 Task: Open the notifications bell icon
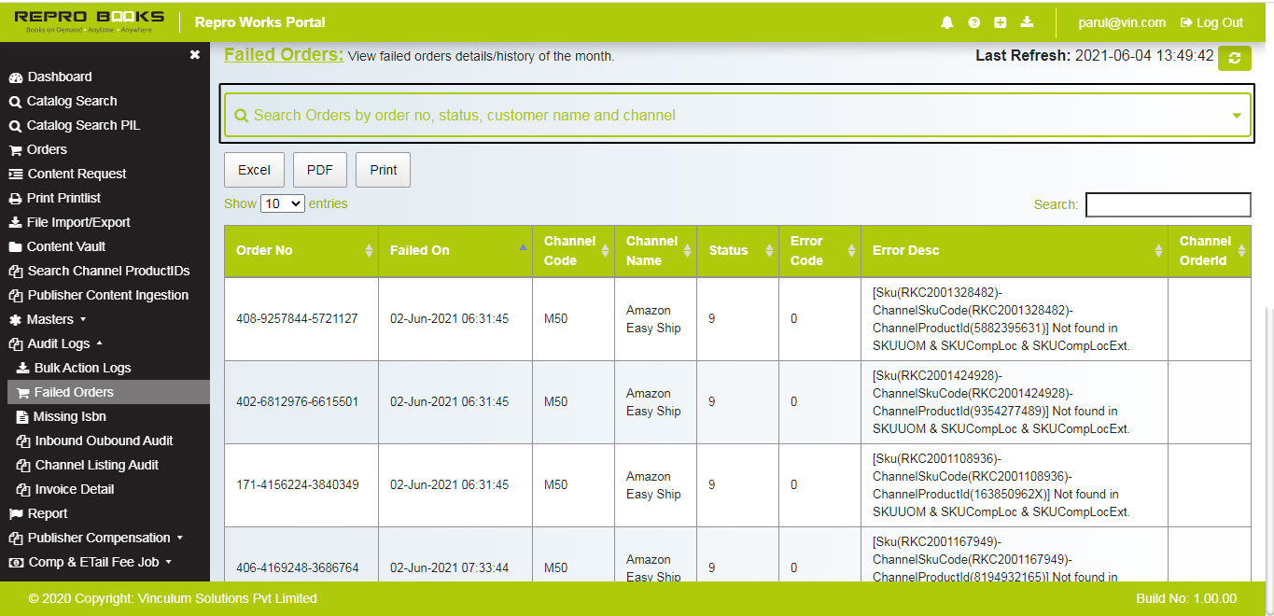[947, 22]
